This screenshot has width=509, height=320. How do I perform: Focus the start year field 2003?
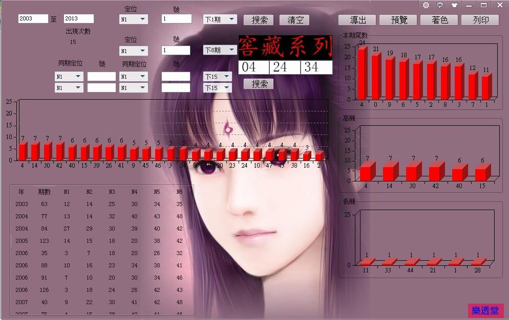click(33, 19)
